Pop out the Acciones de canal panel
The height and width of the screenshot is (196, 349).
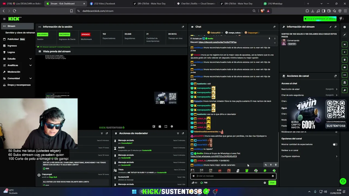click(x=335, y=76)
